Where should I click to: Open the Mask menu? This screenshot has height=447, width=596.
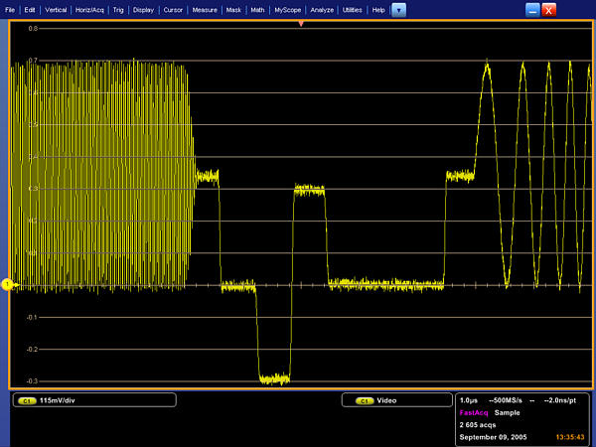233,9
